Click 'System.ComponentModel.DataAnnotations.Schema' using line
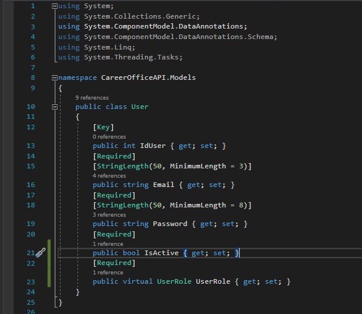 (x=168, y=37)
